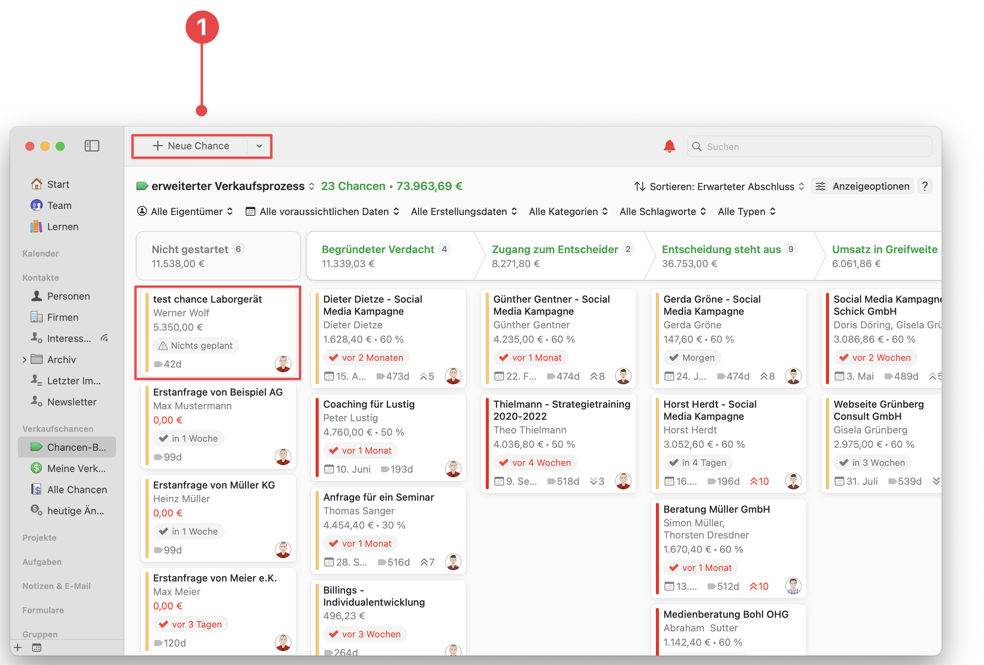984x665 pixels.
Task: Toggle 'Morgen' task checkmark on Gerda Gröne card
Action: click(674, 358)
